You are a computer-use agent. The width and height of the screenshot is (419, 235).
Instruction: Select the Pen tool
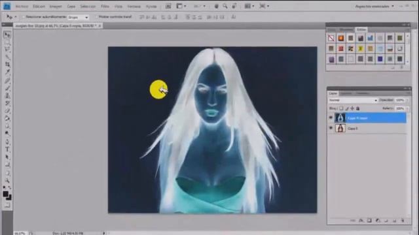point(7,142)
